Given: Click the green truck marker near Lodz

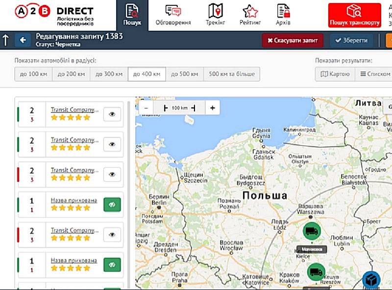Looking at the screenshot, I should point(311,231).
